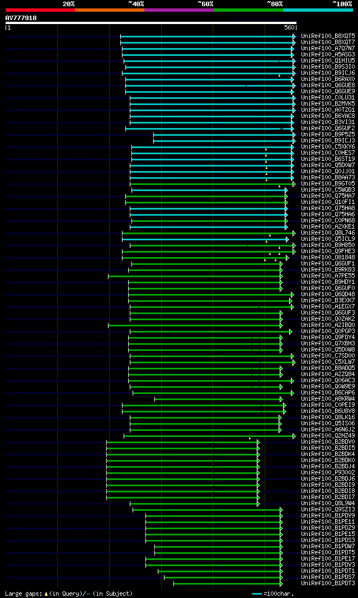Viewport: 358px width, 598px height.
Task: Click the UniRef100_B2MVK5 label
Action: click(x=328, y=104)
